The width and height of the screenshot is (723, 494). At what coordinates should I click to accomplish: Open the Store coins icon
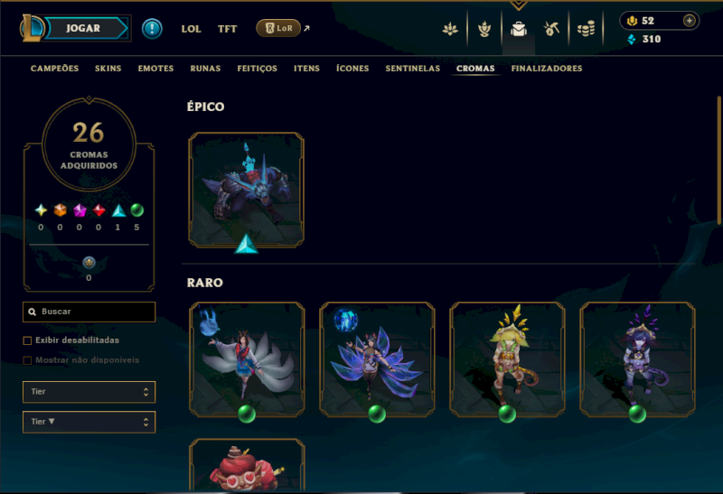pos(586,29)
